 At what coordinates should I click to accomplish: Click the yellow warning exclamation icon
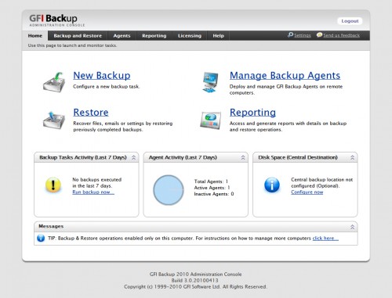tap(53, 185)
